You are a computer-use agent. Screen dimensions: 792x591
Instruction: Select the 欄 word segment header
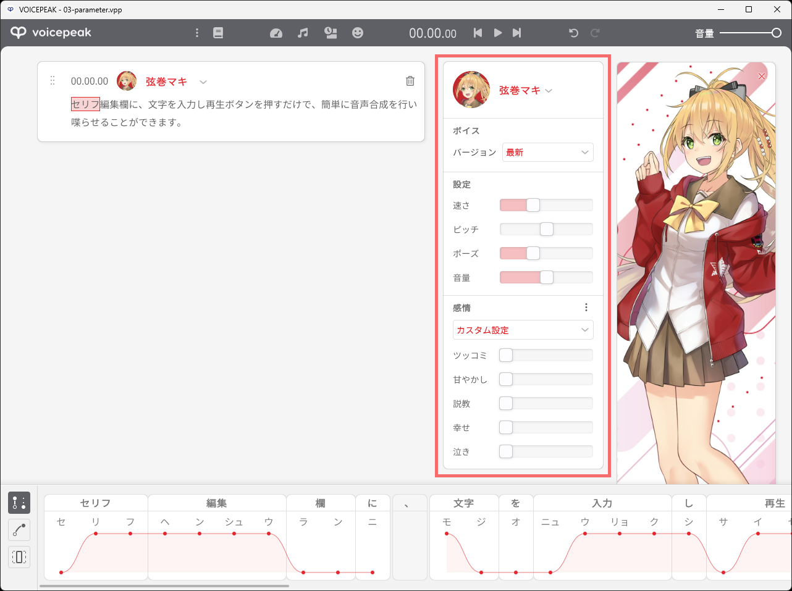click(321, 503)
